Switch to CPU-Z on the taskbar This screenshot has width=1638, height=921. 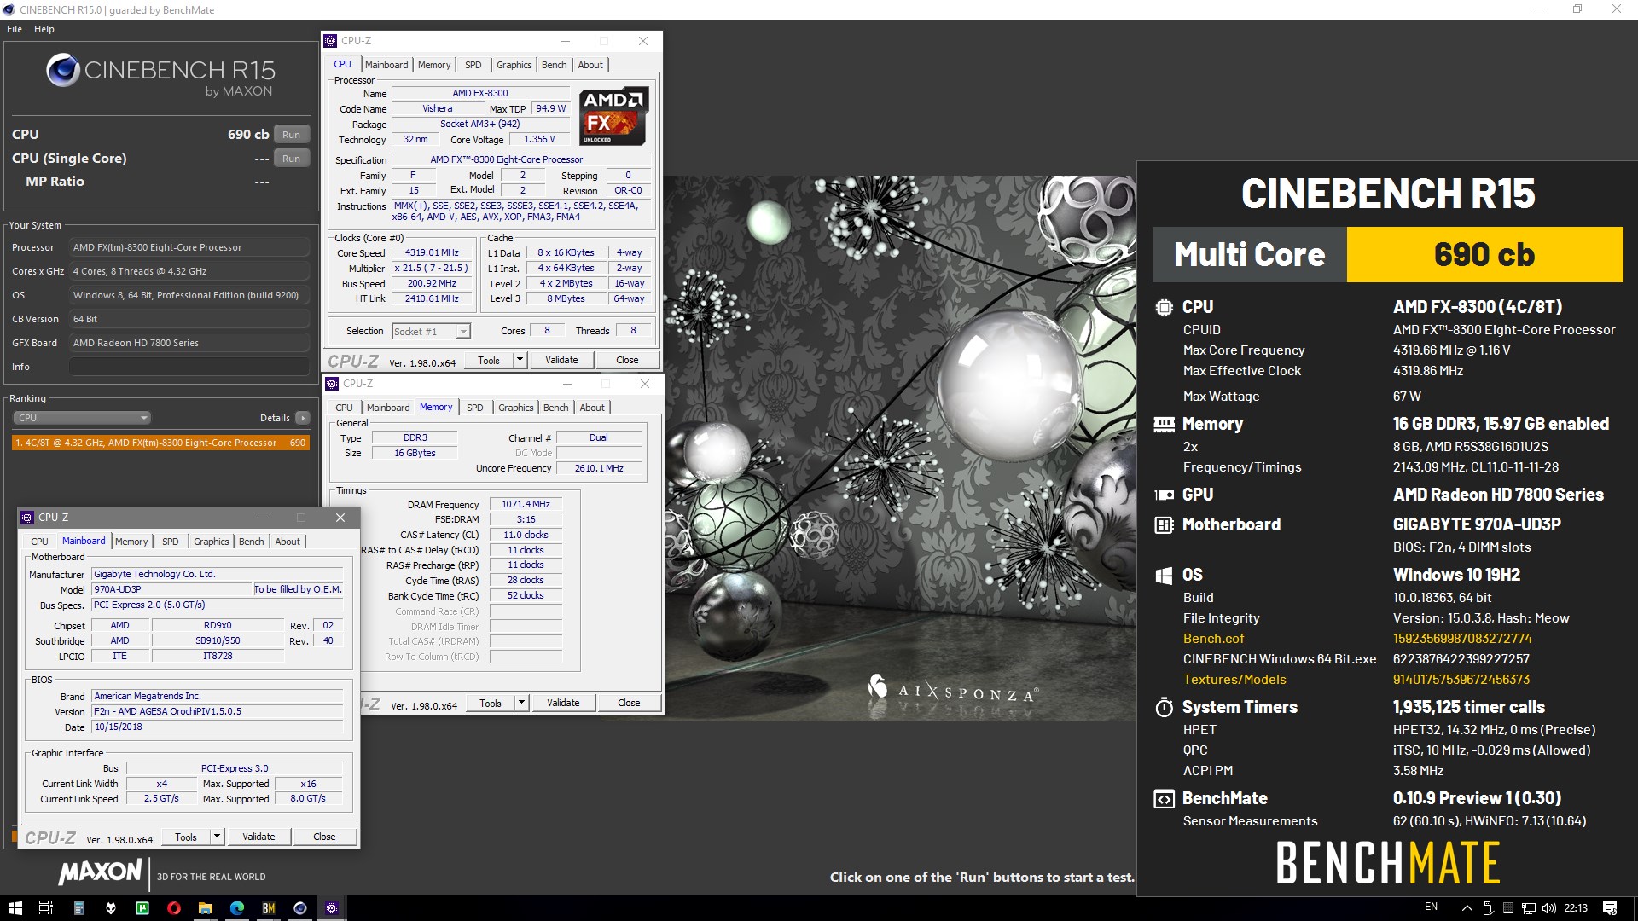coord(332,908)
